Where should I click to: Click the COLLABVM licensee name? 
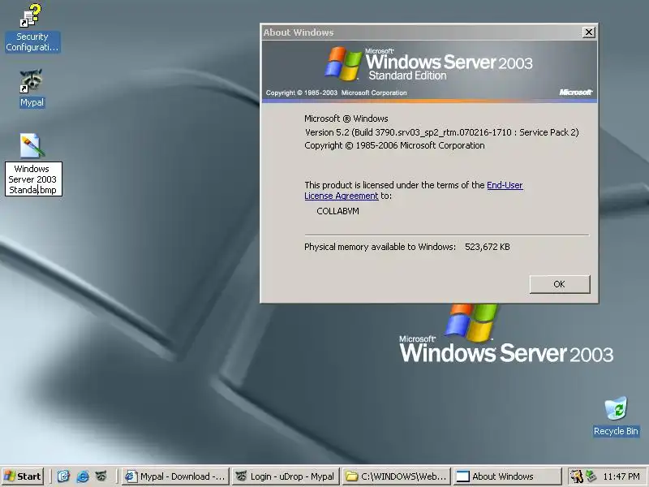[337, 211]
